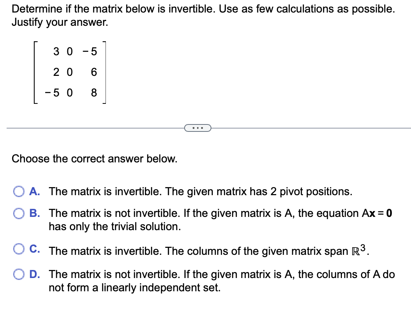Click the three-dot button on the divider
This screenshot has height=327, width=411.
[x=199, y=128]
